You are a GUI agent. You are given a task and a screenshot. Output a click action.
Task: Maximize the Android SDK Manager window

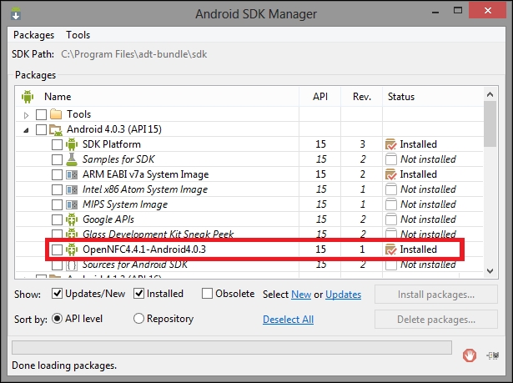(458, 11)
